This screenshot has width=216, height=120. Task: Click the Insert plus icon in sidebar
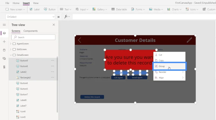click(4, 42)
